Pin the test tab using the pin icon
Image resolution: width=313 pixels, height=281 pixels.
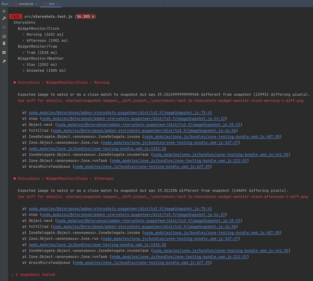tap(4, 61)
